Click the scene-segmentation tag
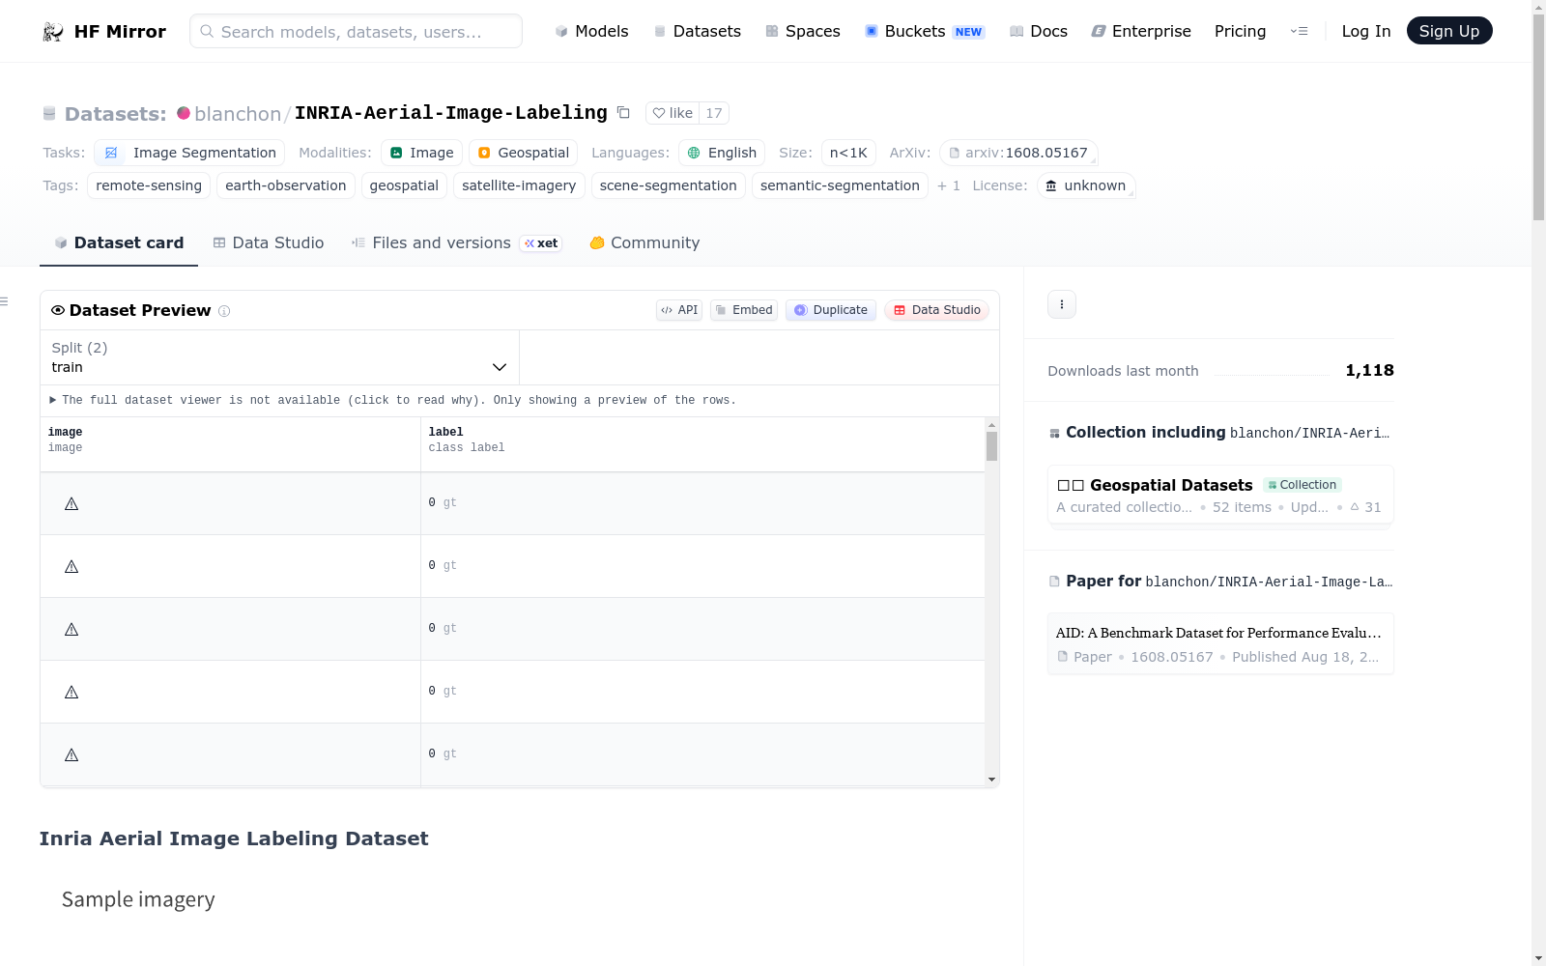This screenshot has height=966, width=1546. (x=669, y=185)
